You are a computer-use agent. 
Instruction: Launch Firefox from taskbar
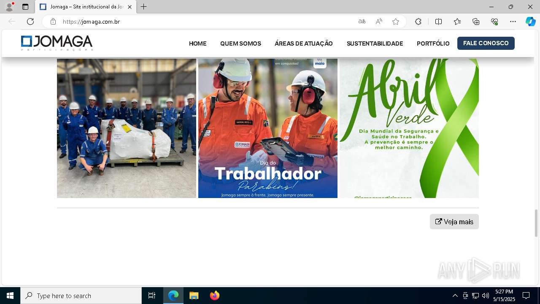click(215, 296)
